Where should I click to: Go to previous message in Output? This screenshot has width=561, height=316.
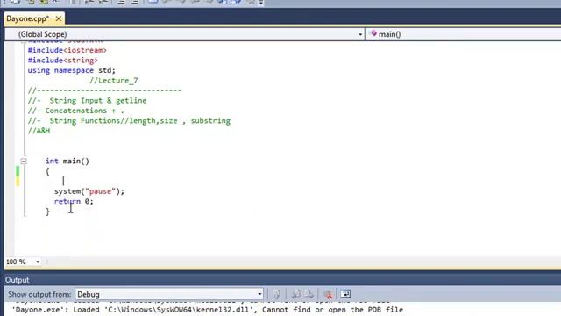coord(295,295)
